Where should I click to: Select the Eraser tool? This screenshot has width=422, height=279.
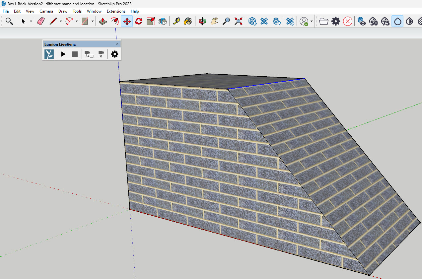[41, 22]
